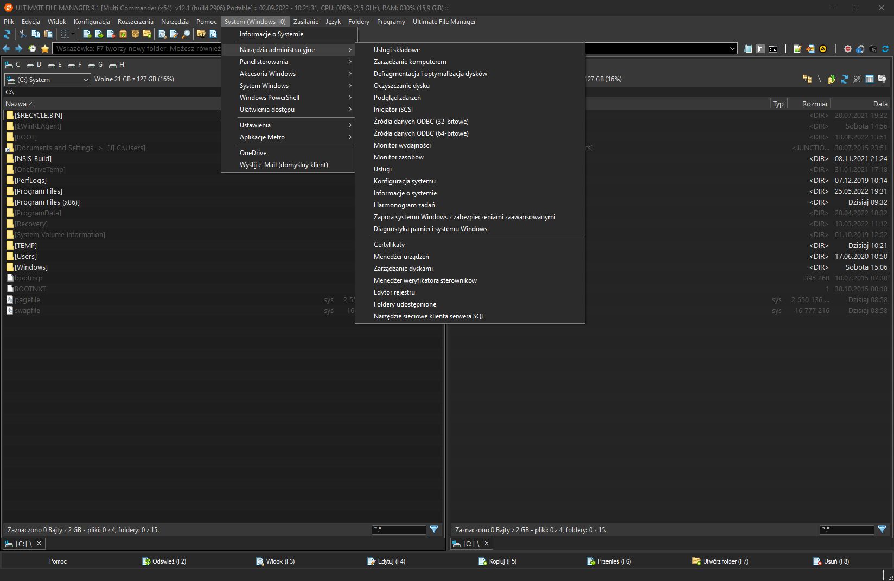The image size is (894, 581).
Task: Click Kopiuj (F5) bottom button
Action: 498,561
